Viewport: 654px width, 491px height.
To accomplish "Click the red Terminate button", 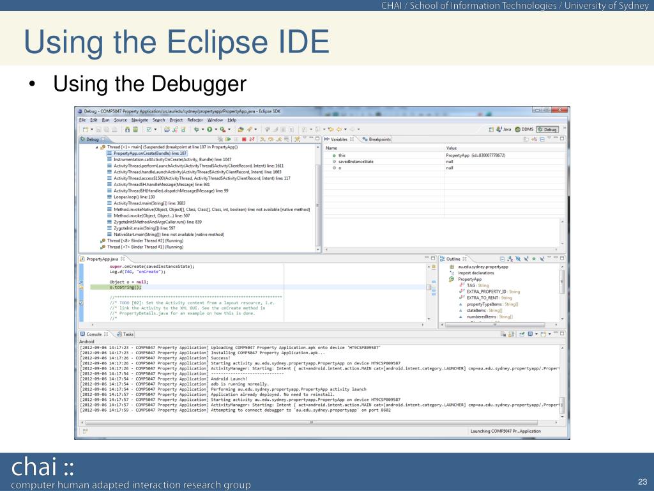I will pos(244,139).
